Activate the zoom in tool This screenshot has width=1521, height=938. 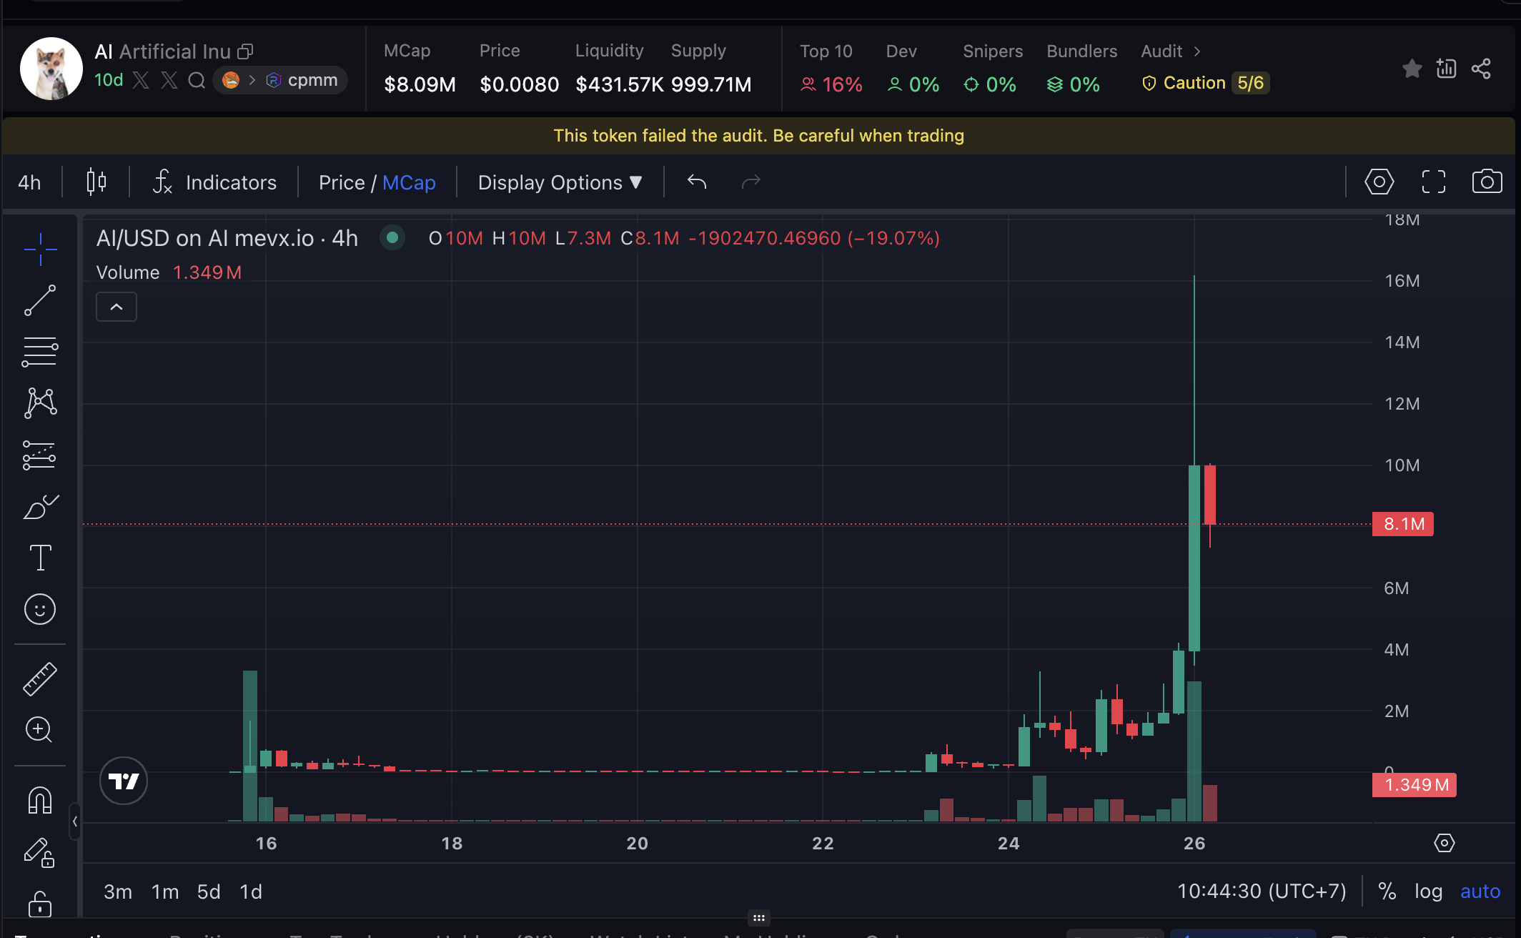pos(39,730)
